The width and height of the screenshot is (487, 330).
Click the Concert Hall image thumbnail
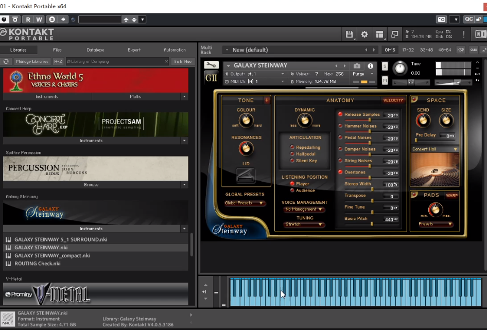[x=435, y=170]
